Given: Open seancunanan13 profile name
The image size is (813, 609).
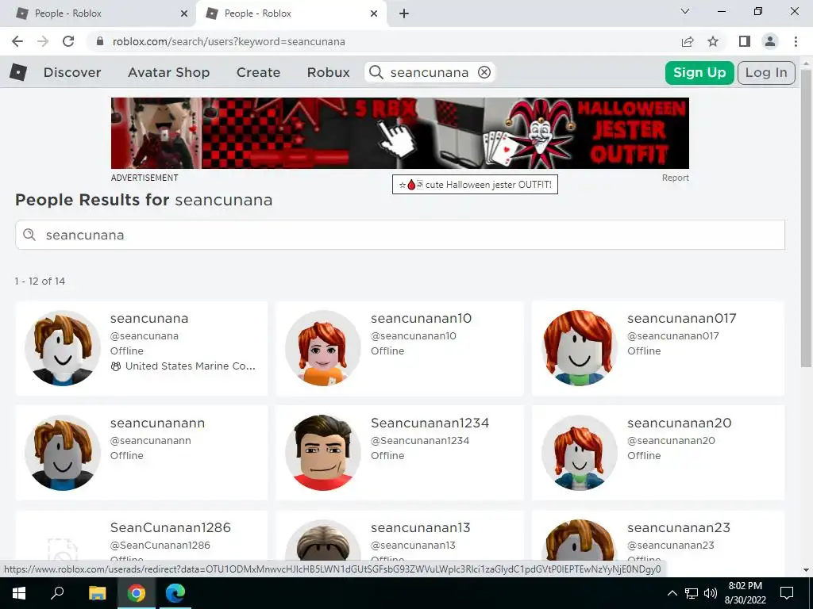Looking at the screenshot, I should [421, 527].
